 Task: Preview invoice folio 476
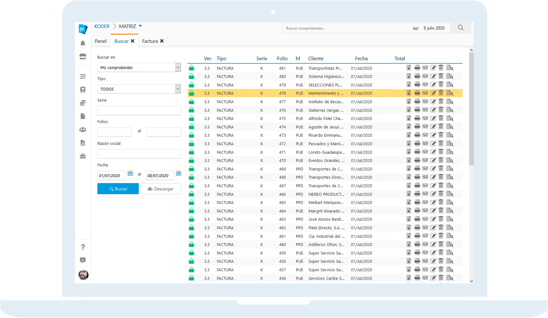coord(450,110)
